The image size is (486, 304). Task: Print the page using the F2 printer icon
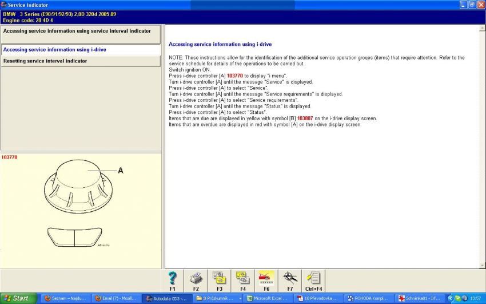pos(196,281)
